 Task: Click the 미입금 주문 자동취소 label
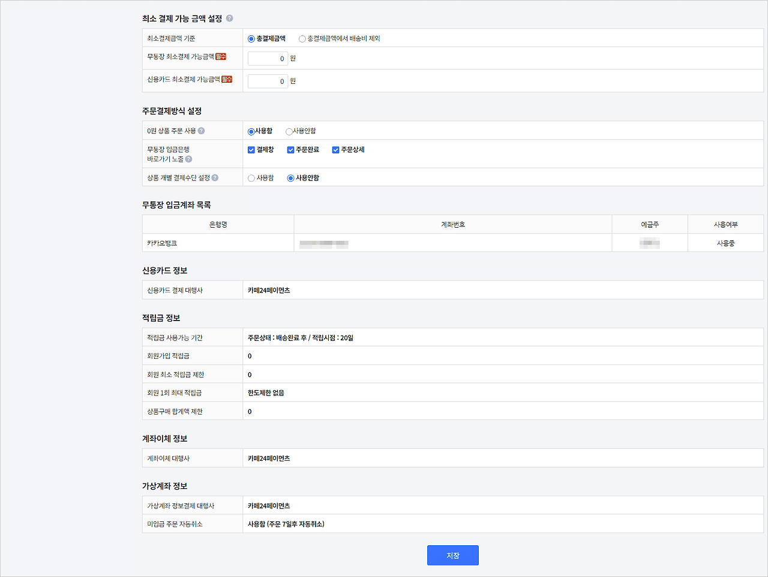point(175,524)
